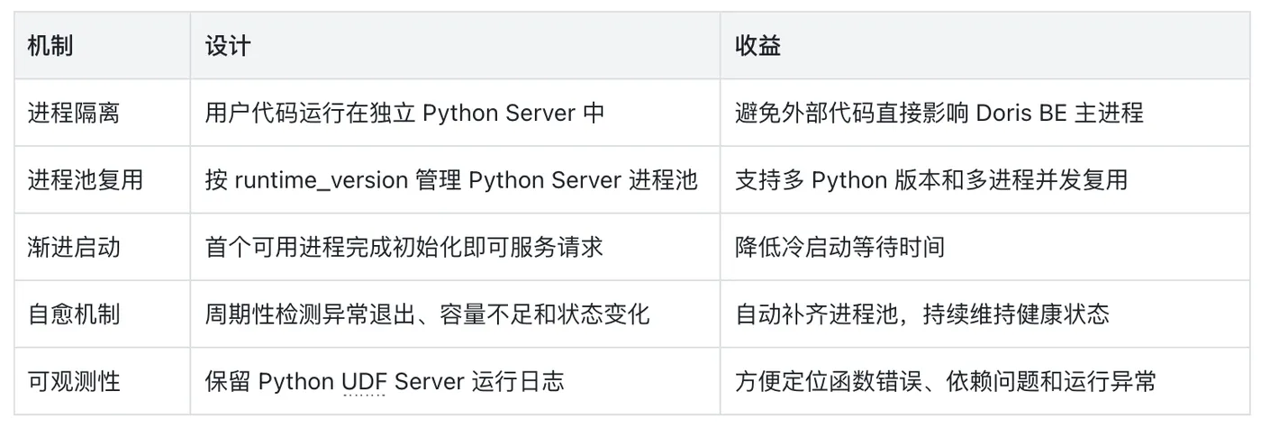Viewport: 1261px width, 428px height.
Task: Click 自动补齐进程池，持续维持健康状态 cell
Action: pos(985,314)
